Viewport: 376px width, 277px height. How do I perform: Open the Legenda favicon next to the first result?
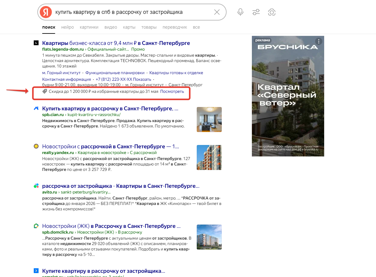pos(36,43)
